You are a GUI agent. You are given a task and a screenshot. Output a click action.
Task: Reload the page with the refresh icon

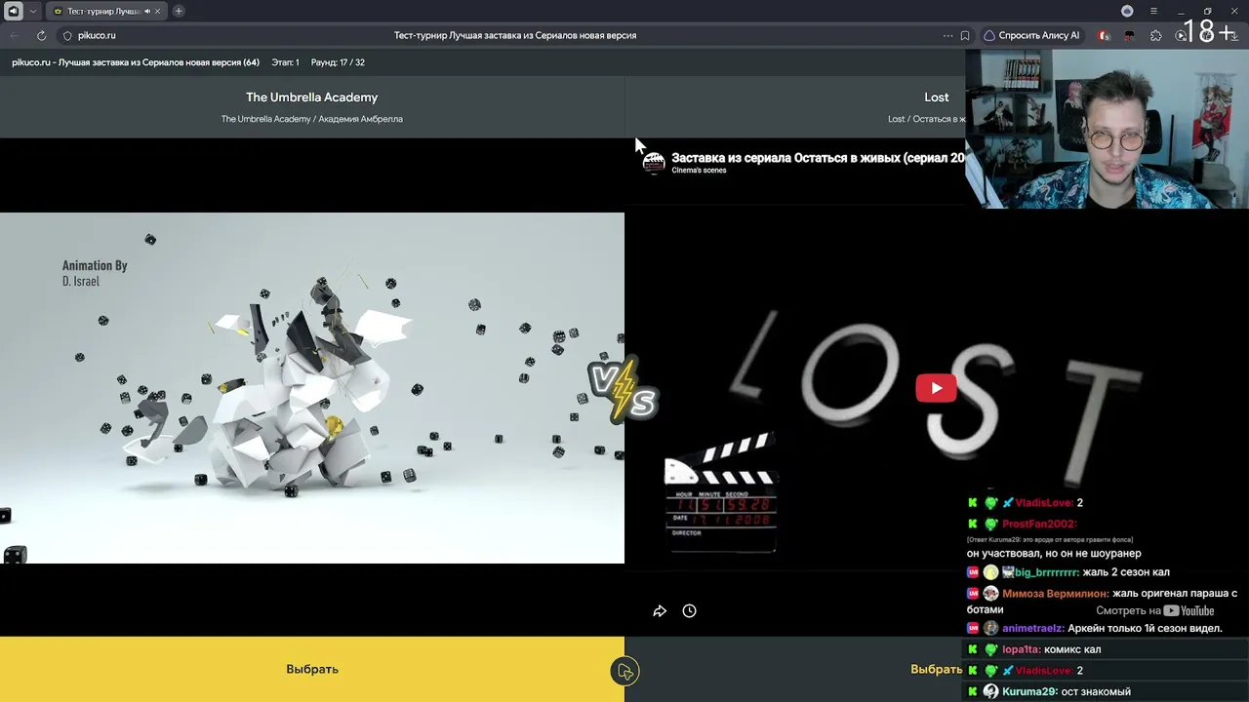(x=41, y=35)
